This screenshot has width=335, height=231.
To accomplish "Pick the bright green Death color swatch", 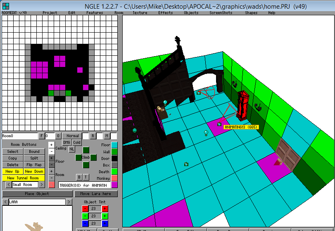I will (114, 171).
